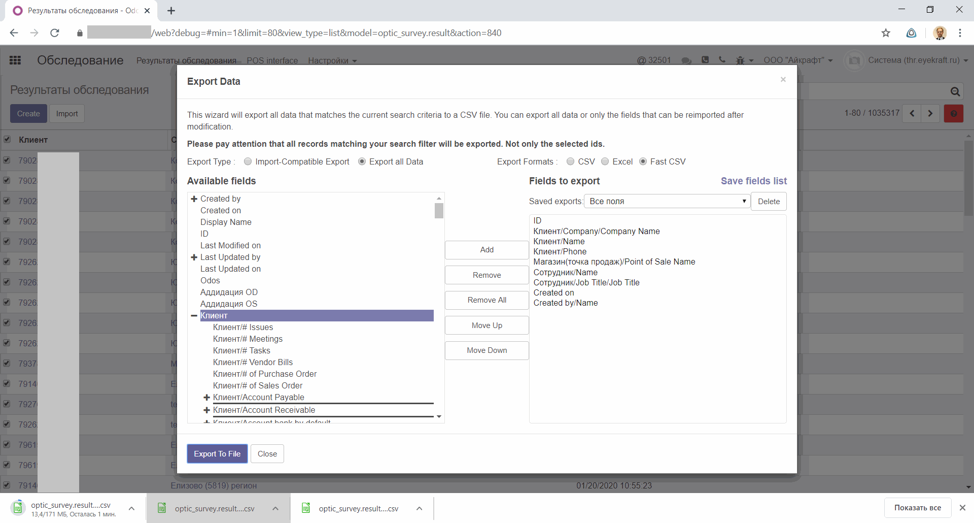Select Клиент/Phone in Fields to export
The height and width of the screenshot is (523, 974).
coord(560,252)
